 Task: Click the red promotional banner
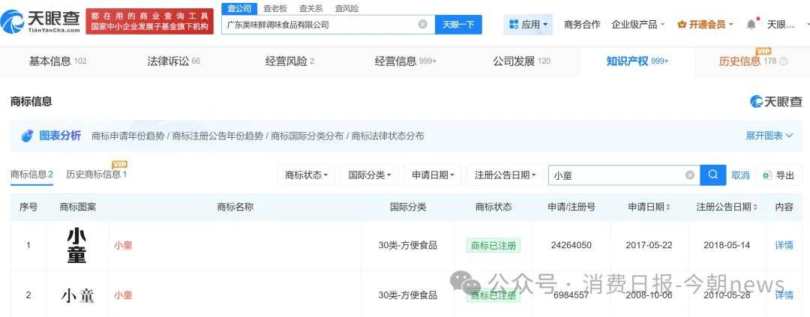pos(149,21)
